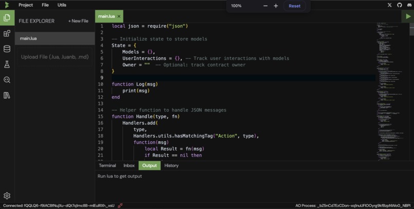Click 'function Log(msg)' on line 10
414x209 pixels.
(x=135, y=84)
